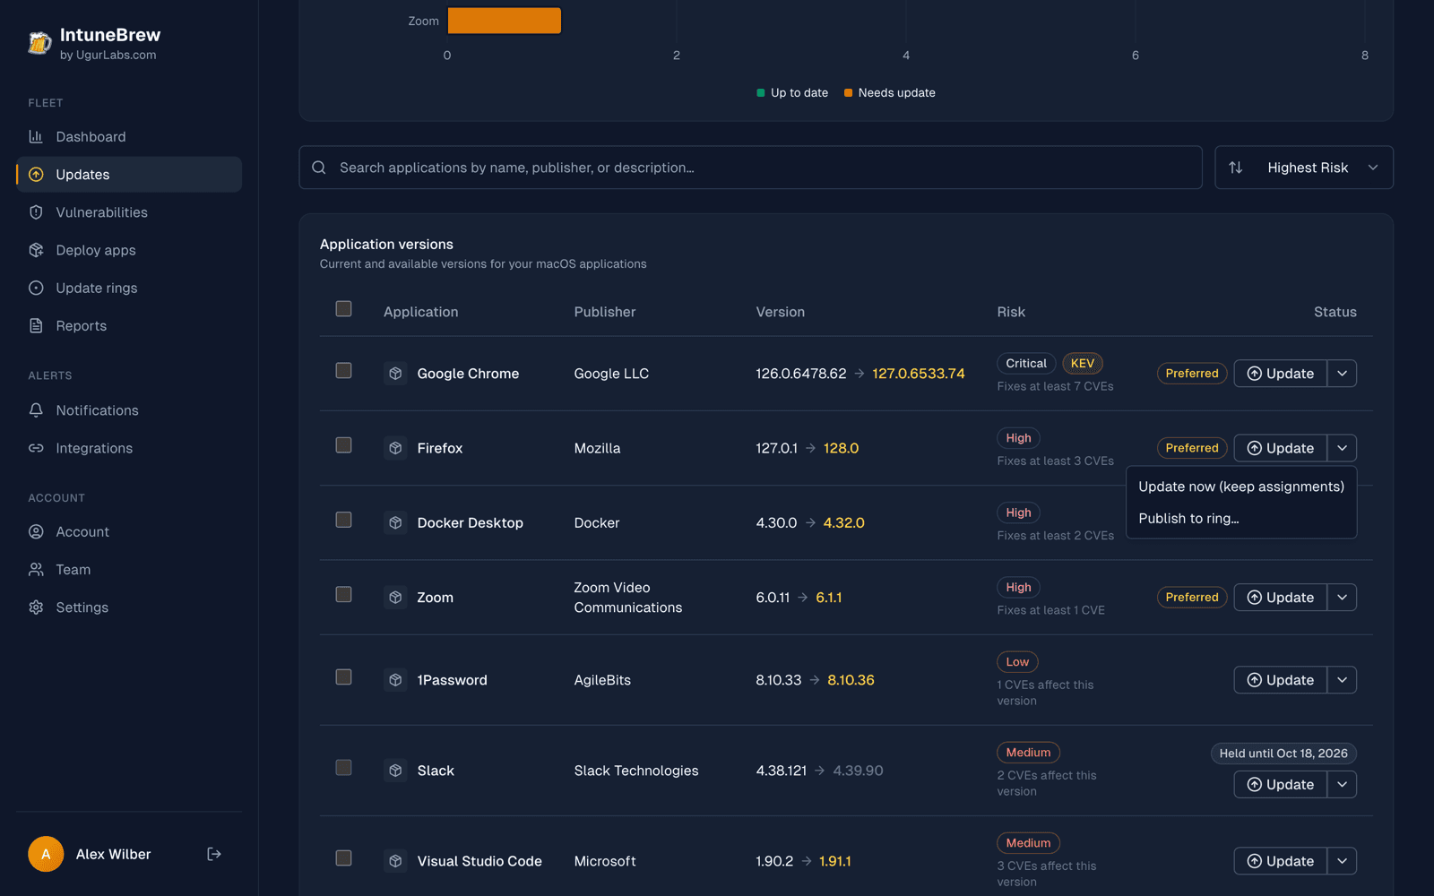1434x896 pixels.
Task: Select the Updates item in the sidebar
Action: click(129, 175)
